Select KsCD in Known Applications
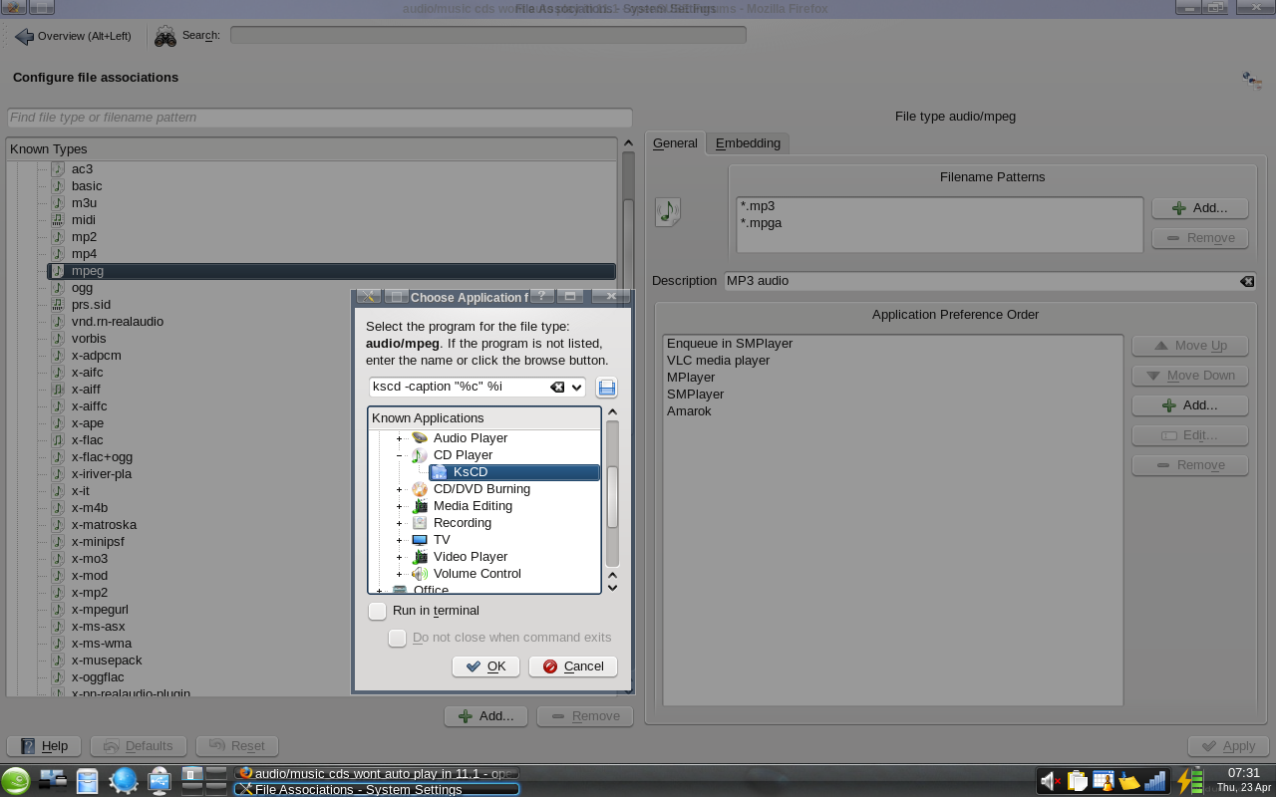The height and width of the screenshot is (797, 1276). [x=514, y=472]
